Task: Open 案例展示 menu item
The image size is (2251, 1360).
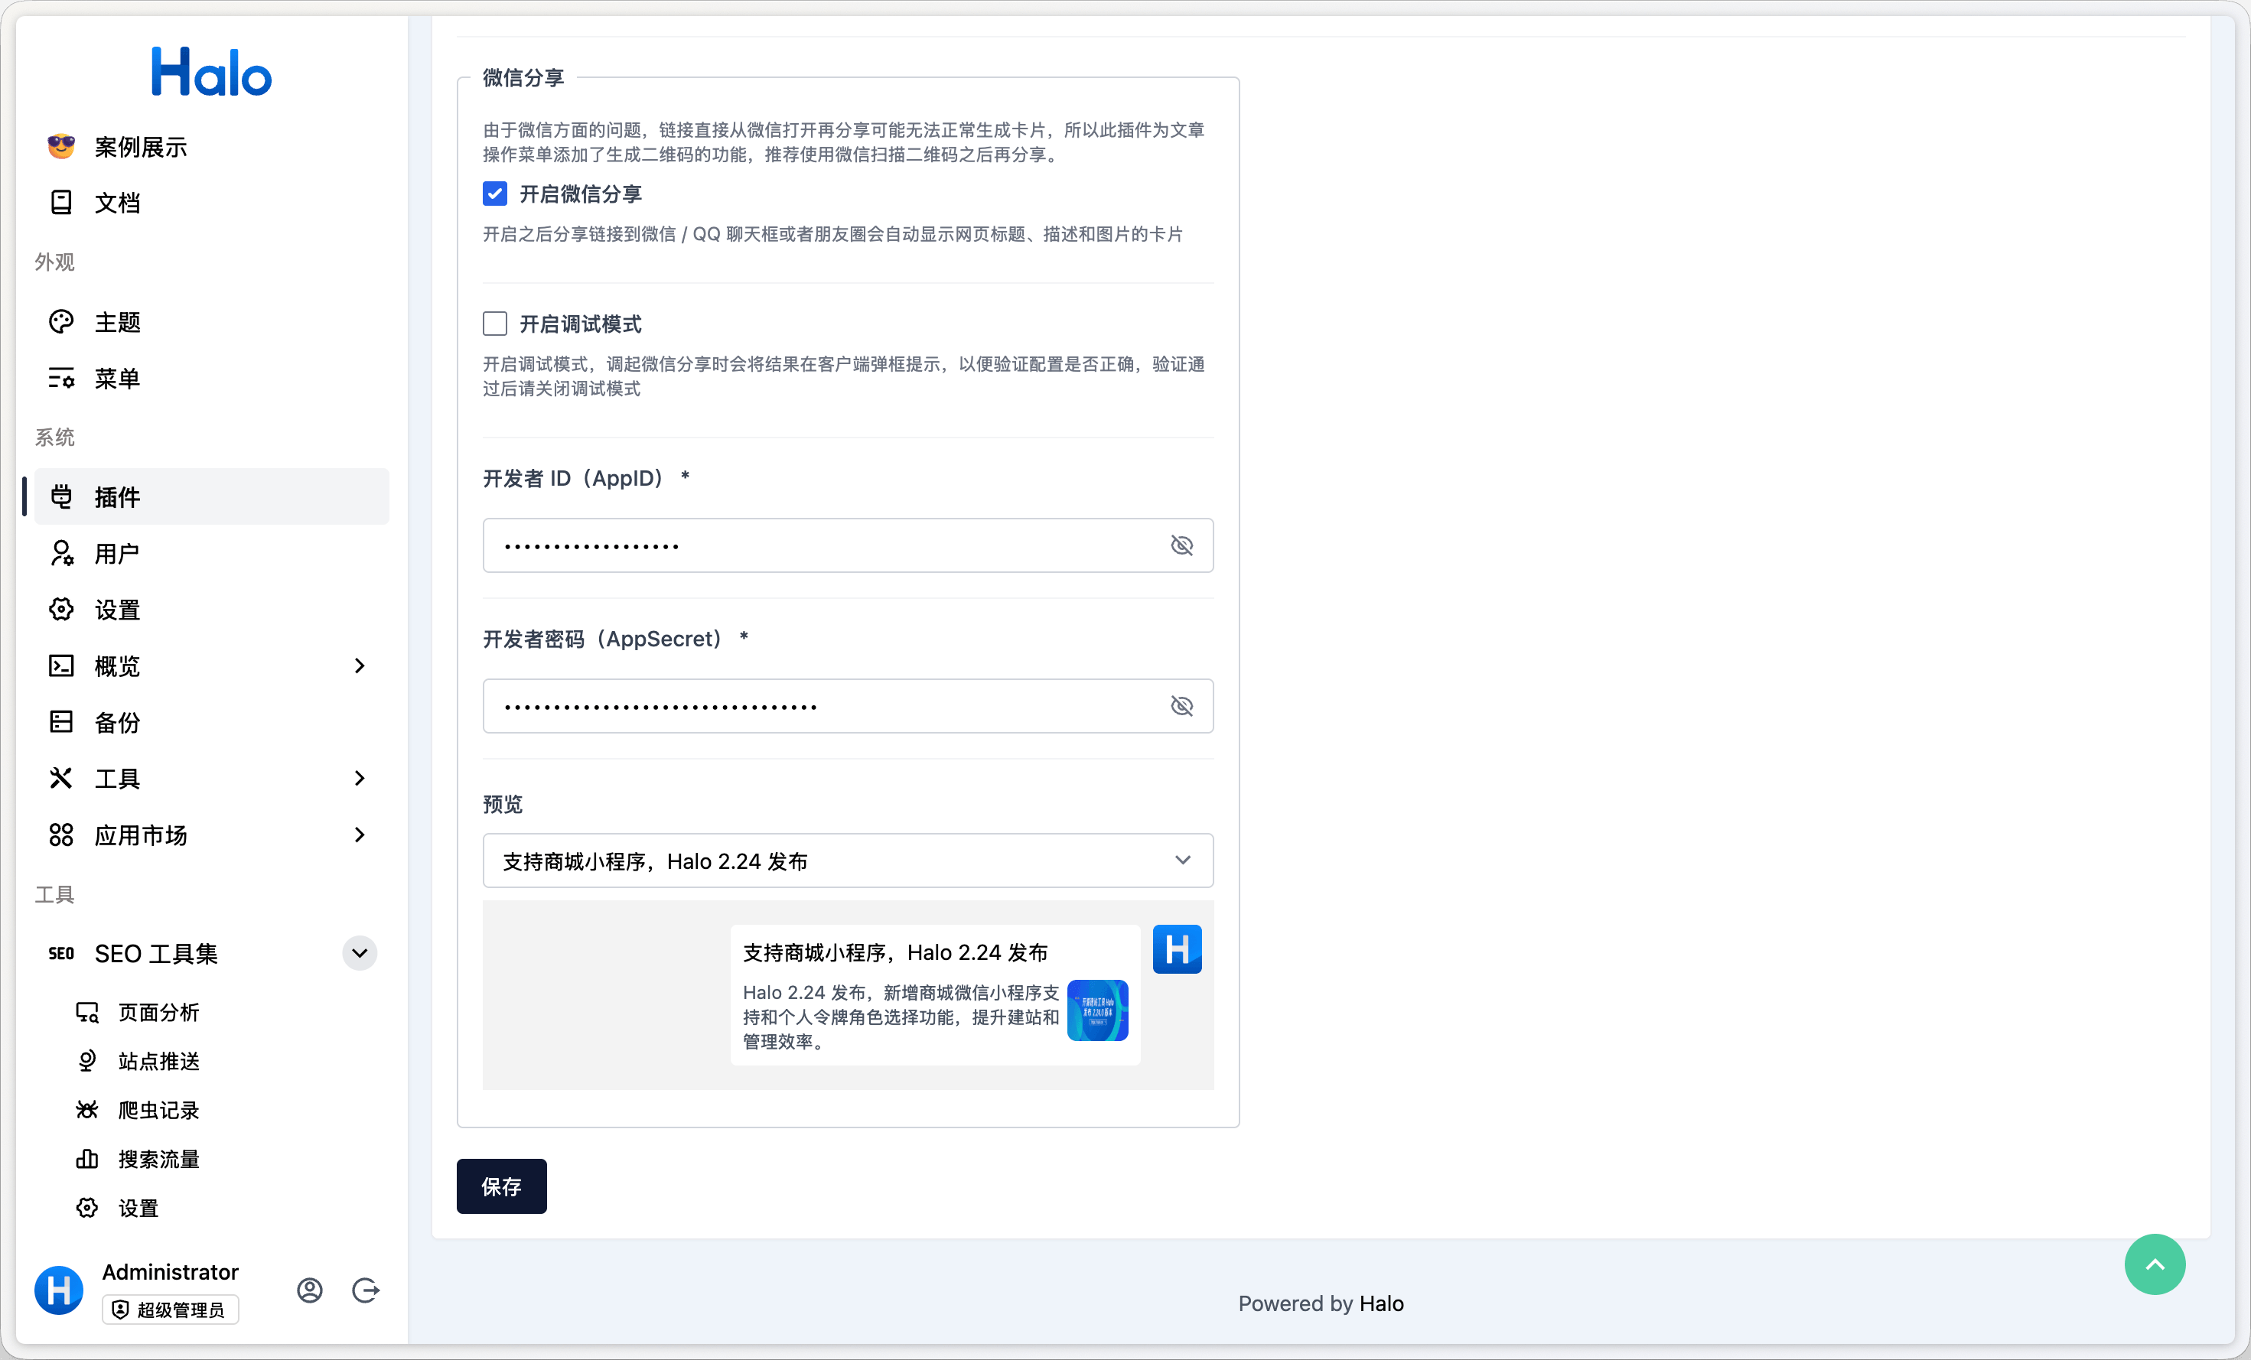Action: pyautogui.click(x=211, y=146)
